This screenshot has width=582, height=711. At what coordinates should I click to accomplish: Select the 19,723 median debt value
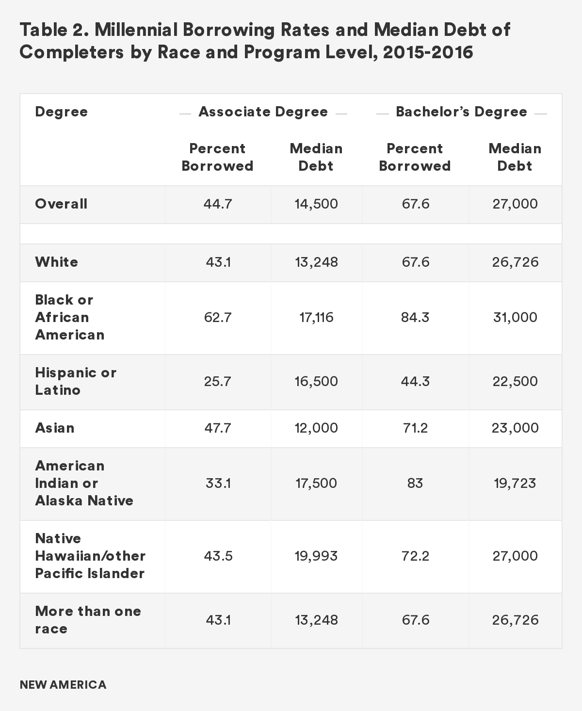coord(515,483)
